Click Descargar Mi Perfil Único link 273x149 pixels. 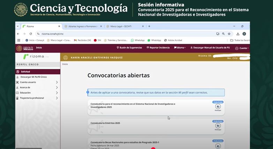point(33,77)
